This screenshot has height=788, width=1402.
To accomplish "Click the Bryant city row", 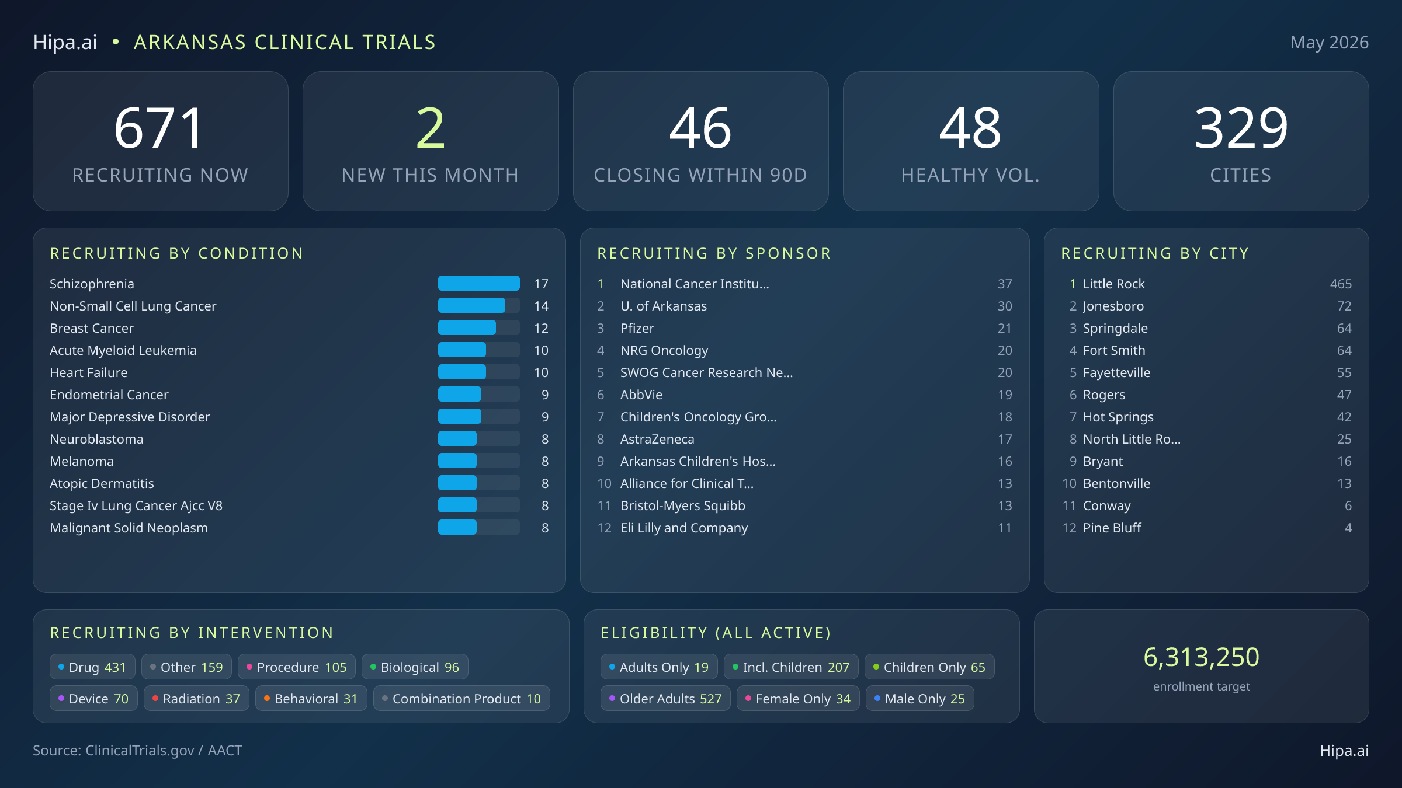I will point(1206,461).
